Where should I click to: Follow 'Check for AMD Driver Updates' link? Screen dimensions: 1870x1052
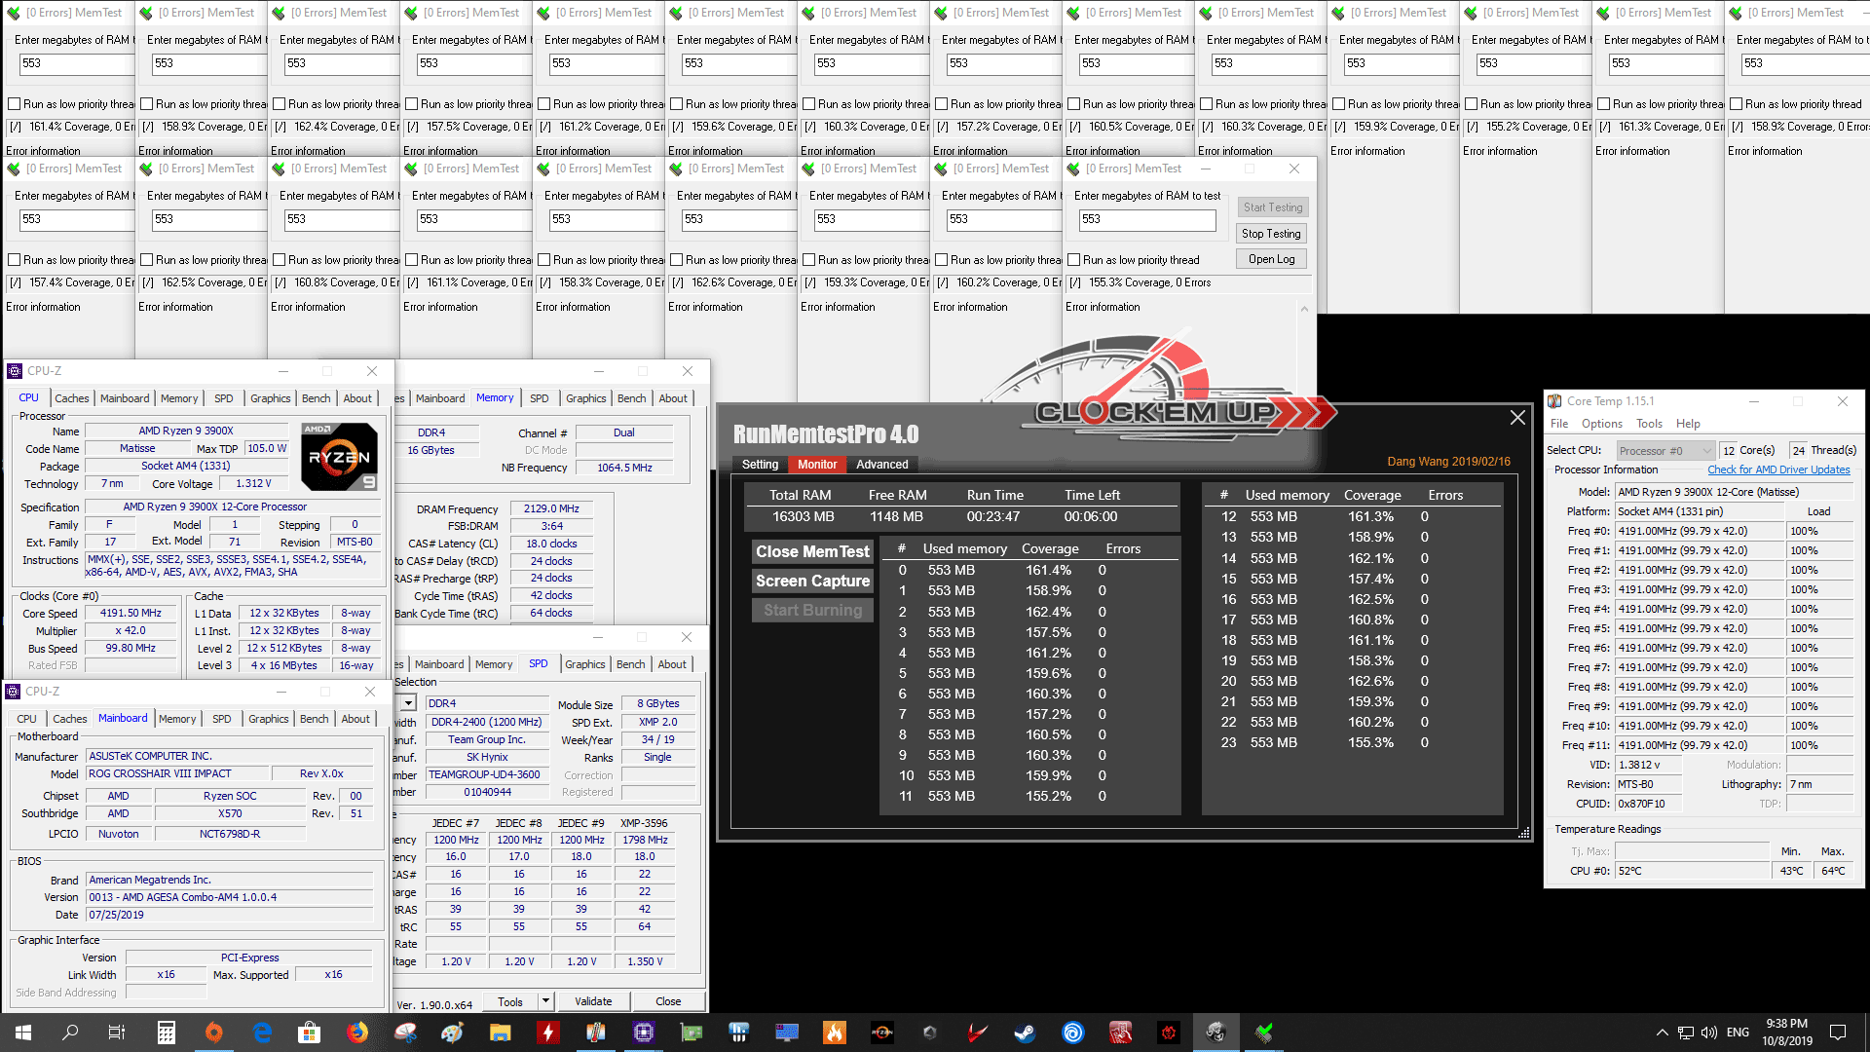point(1777,470)
